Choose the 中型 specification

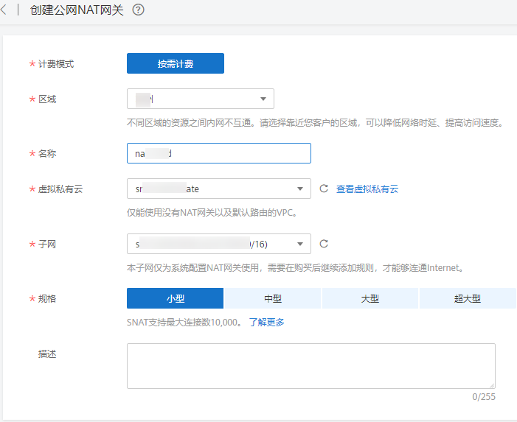click(273, 298)
